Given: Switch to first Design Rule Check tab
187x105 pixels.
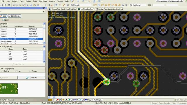Looking at the screenshot, I should tap(63, 9).
